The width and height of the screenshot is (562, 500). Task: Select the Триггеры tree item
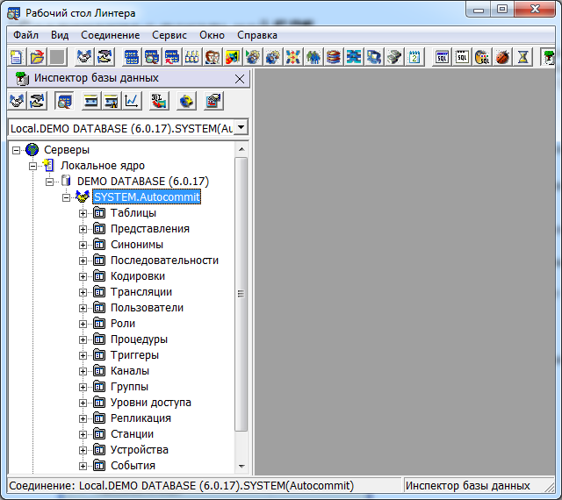click(x=134, y=355)
